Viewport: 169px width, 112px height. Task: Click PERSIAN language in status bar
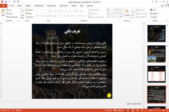coord(18,110)
